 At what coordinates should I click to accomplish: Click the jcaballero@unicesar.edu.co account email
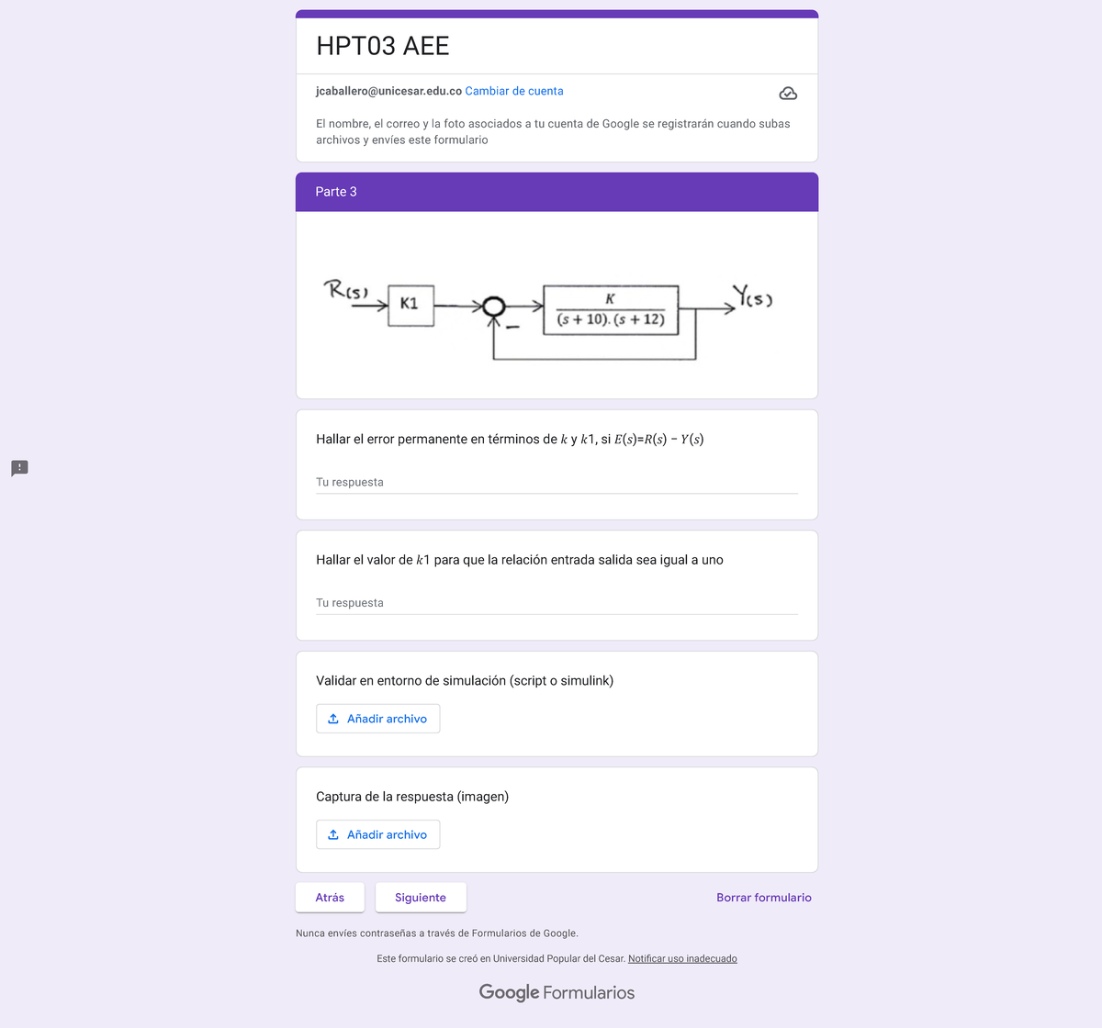(388, 91)
